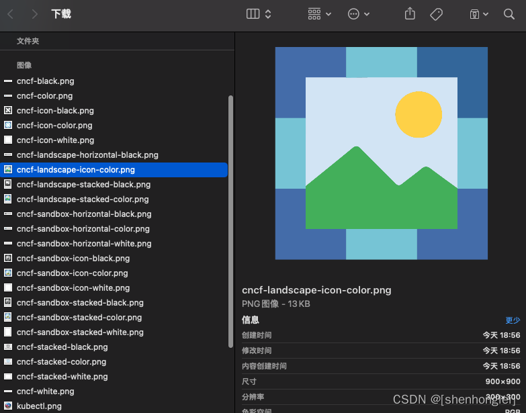Click the Share icon
The image size is (526, 413).
(410, 13)
